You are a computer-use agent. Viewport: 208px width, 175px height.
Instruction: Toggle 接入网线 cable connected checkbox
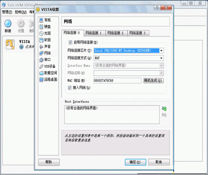[70, 87]
